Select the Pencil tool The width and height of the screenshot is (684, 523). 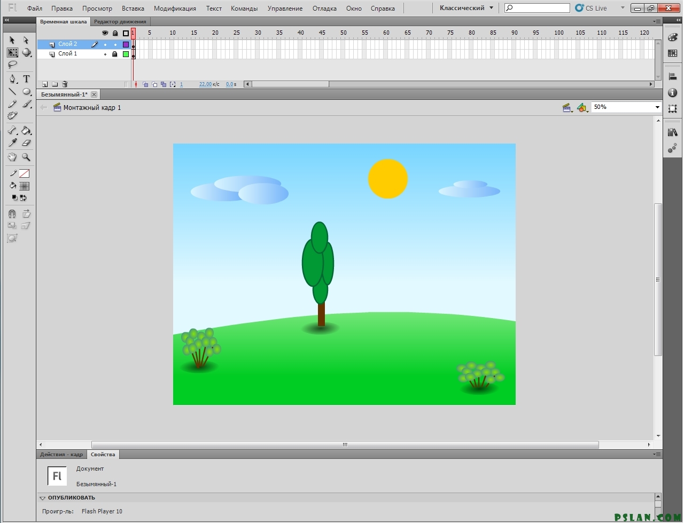pos(12,104)
